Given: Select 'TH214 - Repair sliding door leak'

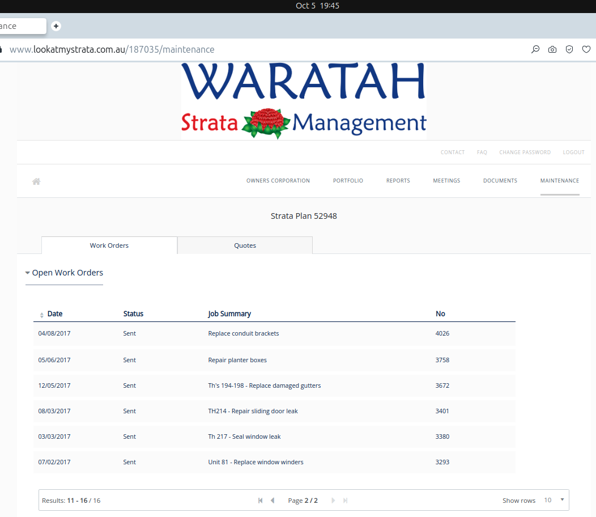Looking at the screenshot, I should pos(253,411).
